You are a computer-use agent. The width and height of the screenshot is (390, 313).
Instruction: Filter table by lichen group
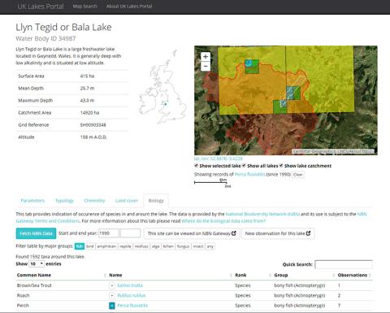click(x=168, y=246)
